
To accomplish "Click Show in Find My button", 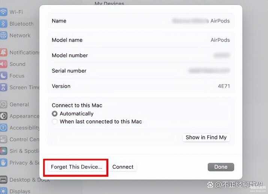I will click(206, 138).
